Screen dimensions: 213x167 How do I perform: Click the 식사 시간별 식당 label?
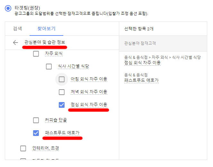73,67
